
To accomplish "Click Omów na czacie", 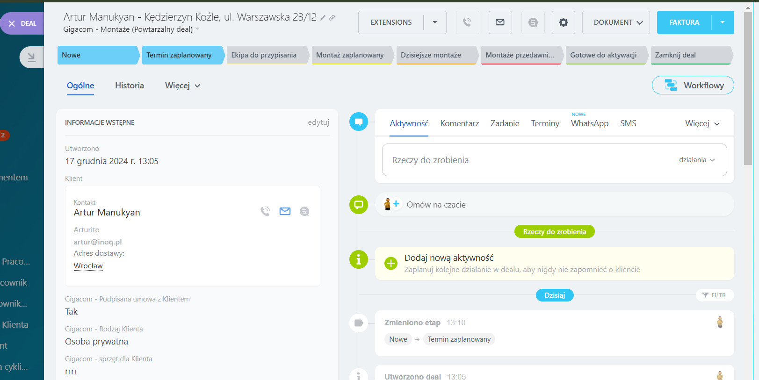I will click(x=436, y=205).
